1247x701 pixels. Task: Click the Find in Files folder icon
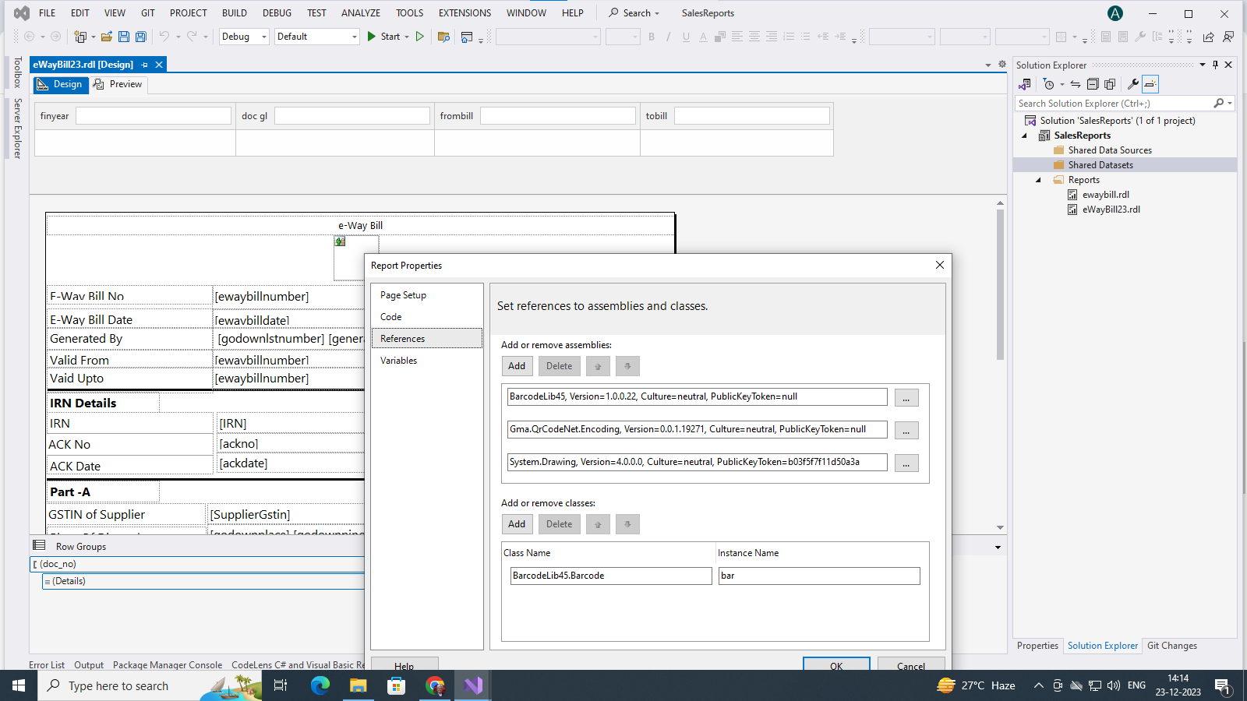[x=444, y=37]
